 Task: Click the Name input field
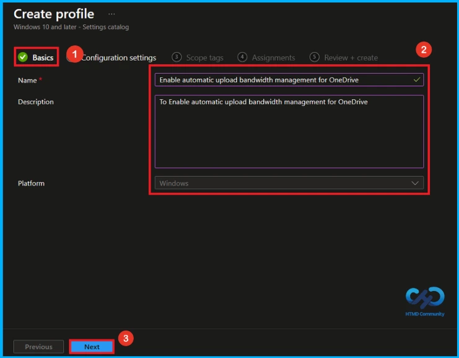point(289,80)
